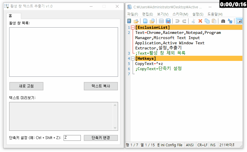Click the copy pages icon
247x152 pixels.
[207, 21]
